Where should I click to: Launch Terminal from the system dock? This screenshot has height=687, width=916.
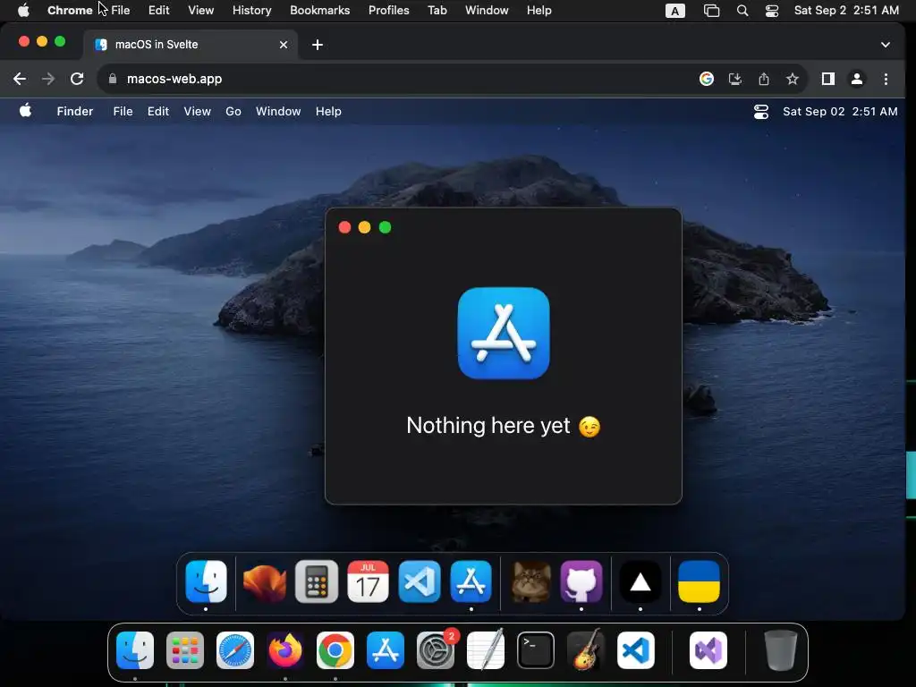(536, 650)
